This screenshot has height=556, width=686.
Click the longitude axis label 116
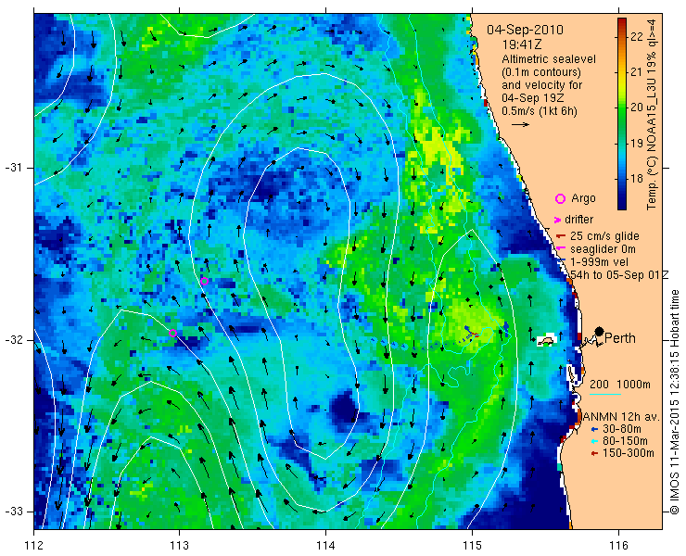(x=618, y=546)
